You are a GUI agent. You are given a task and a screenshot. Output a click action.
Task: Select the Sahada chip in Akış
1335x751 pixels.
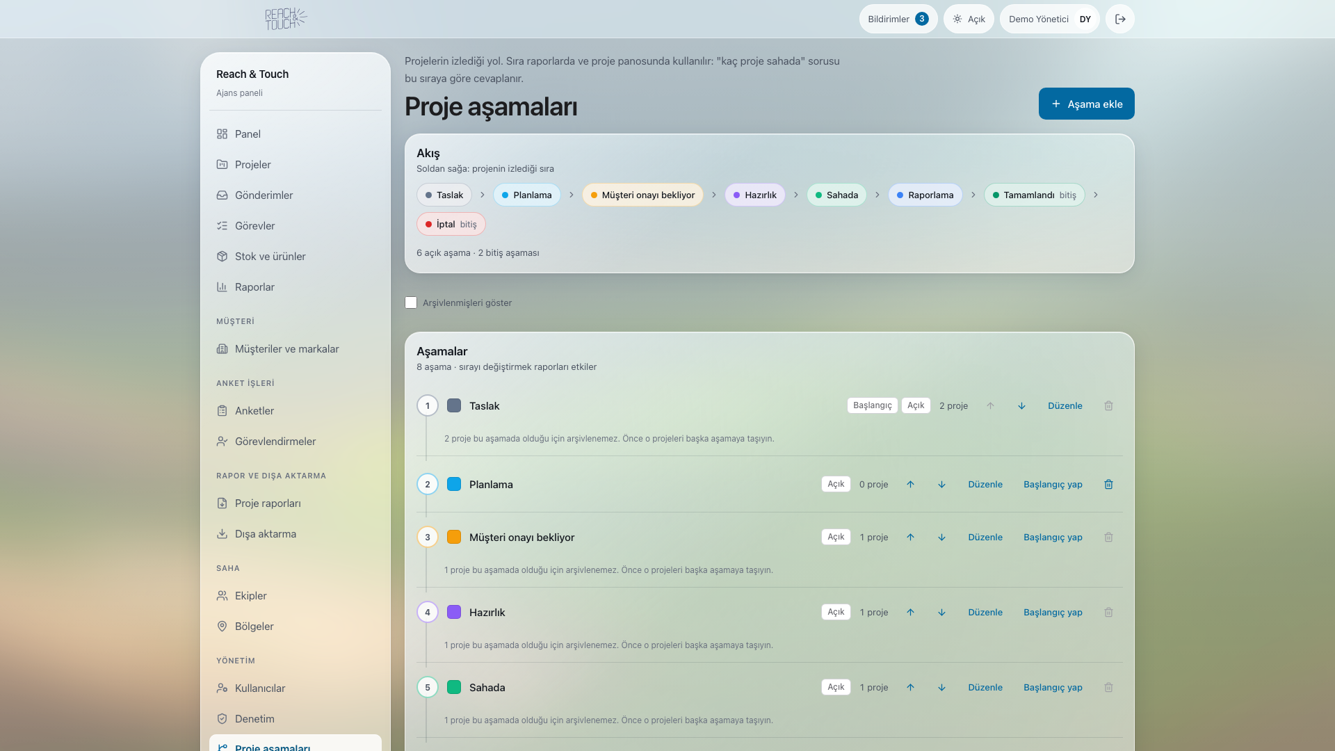[836, 195]
